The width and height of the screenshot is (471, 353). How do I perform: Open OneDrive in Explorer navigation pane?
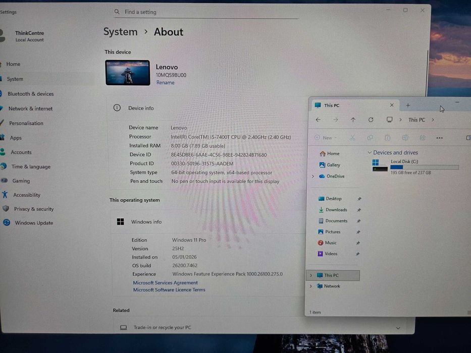pyautogui.click(x=332, y=176)
